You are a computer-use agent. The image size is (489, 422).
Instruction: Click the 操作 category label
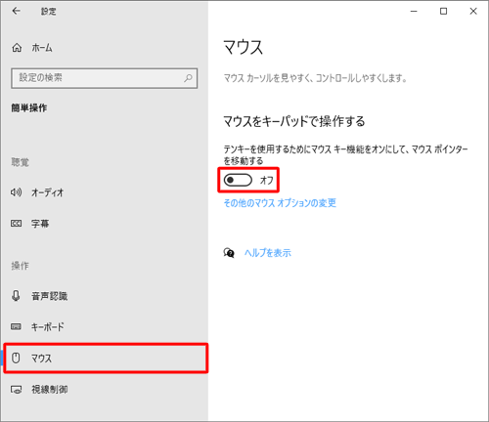pos(21,266)
